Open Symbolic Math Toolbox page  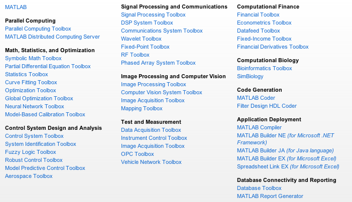pos(33,58)
